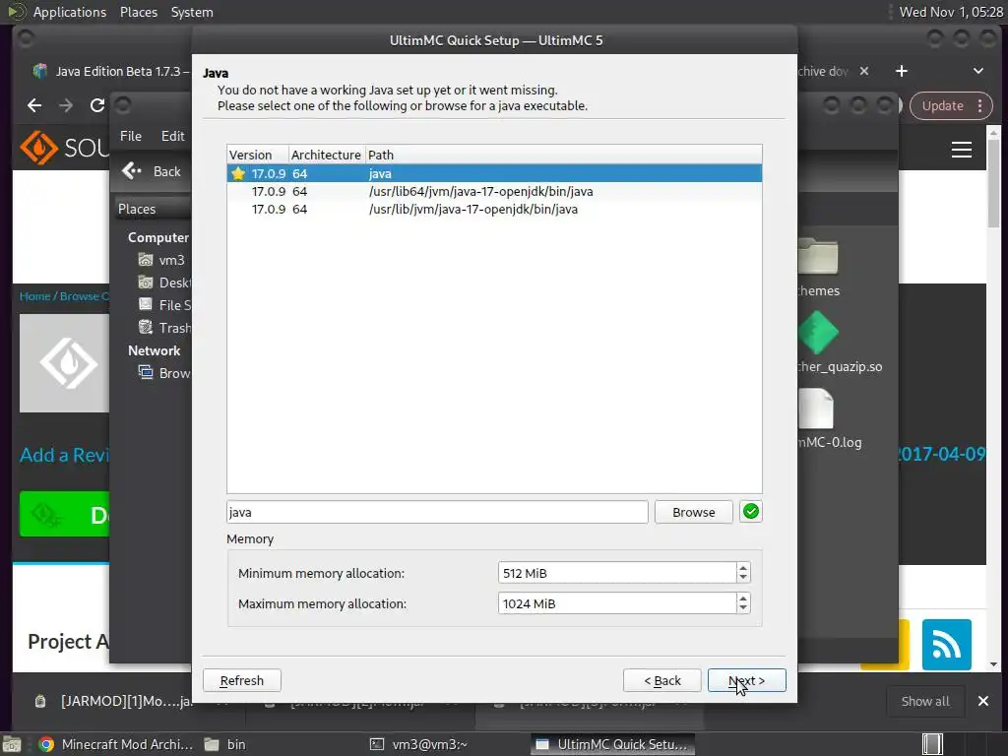Click Show all downloads
This screenshot has width=1008, height=756.
925,701
